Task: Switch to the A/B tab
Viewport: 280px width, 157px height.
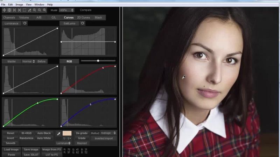Action: (x=39, y=17)
